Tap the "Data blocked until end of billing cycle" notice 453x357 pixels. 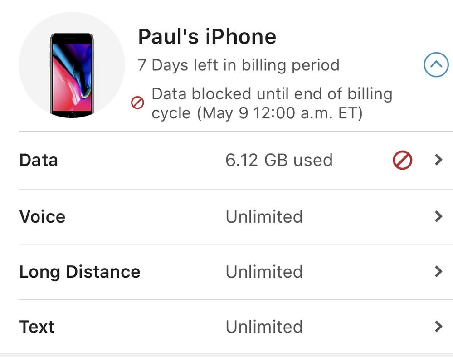pos(271,103)
